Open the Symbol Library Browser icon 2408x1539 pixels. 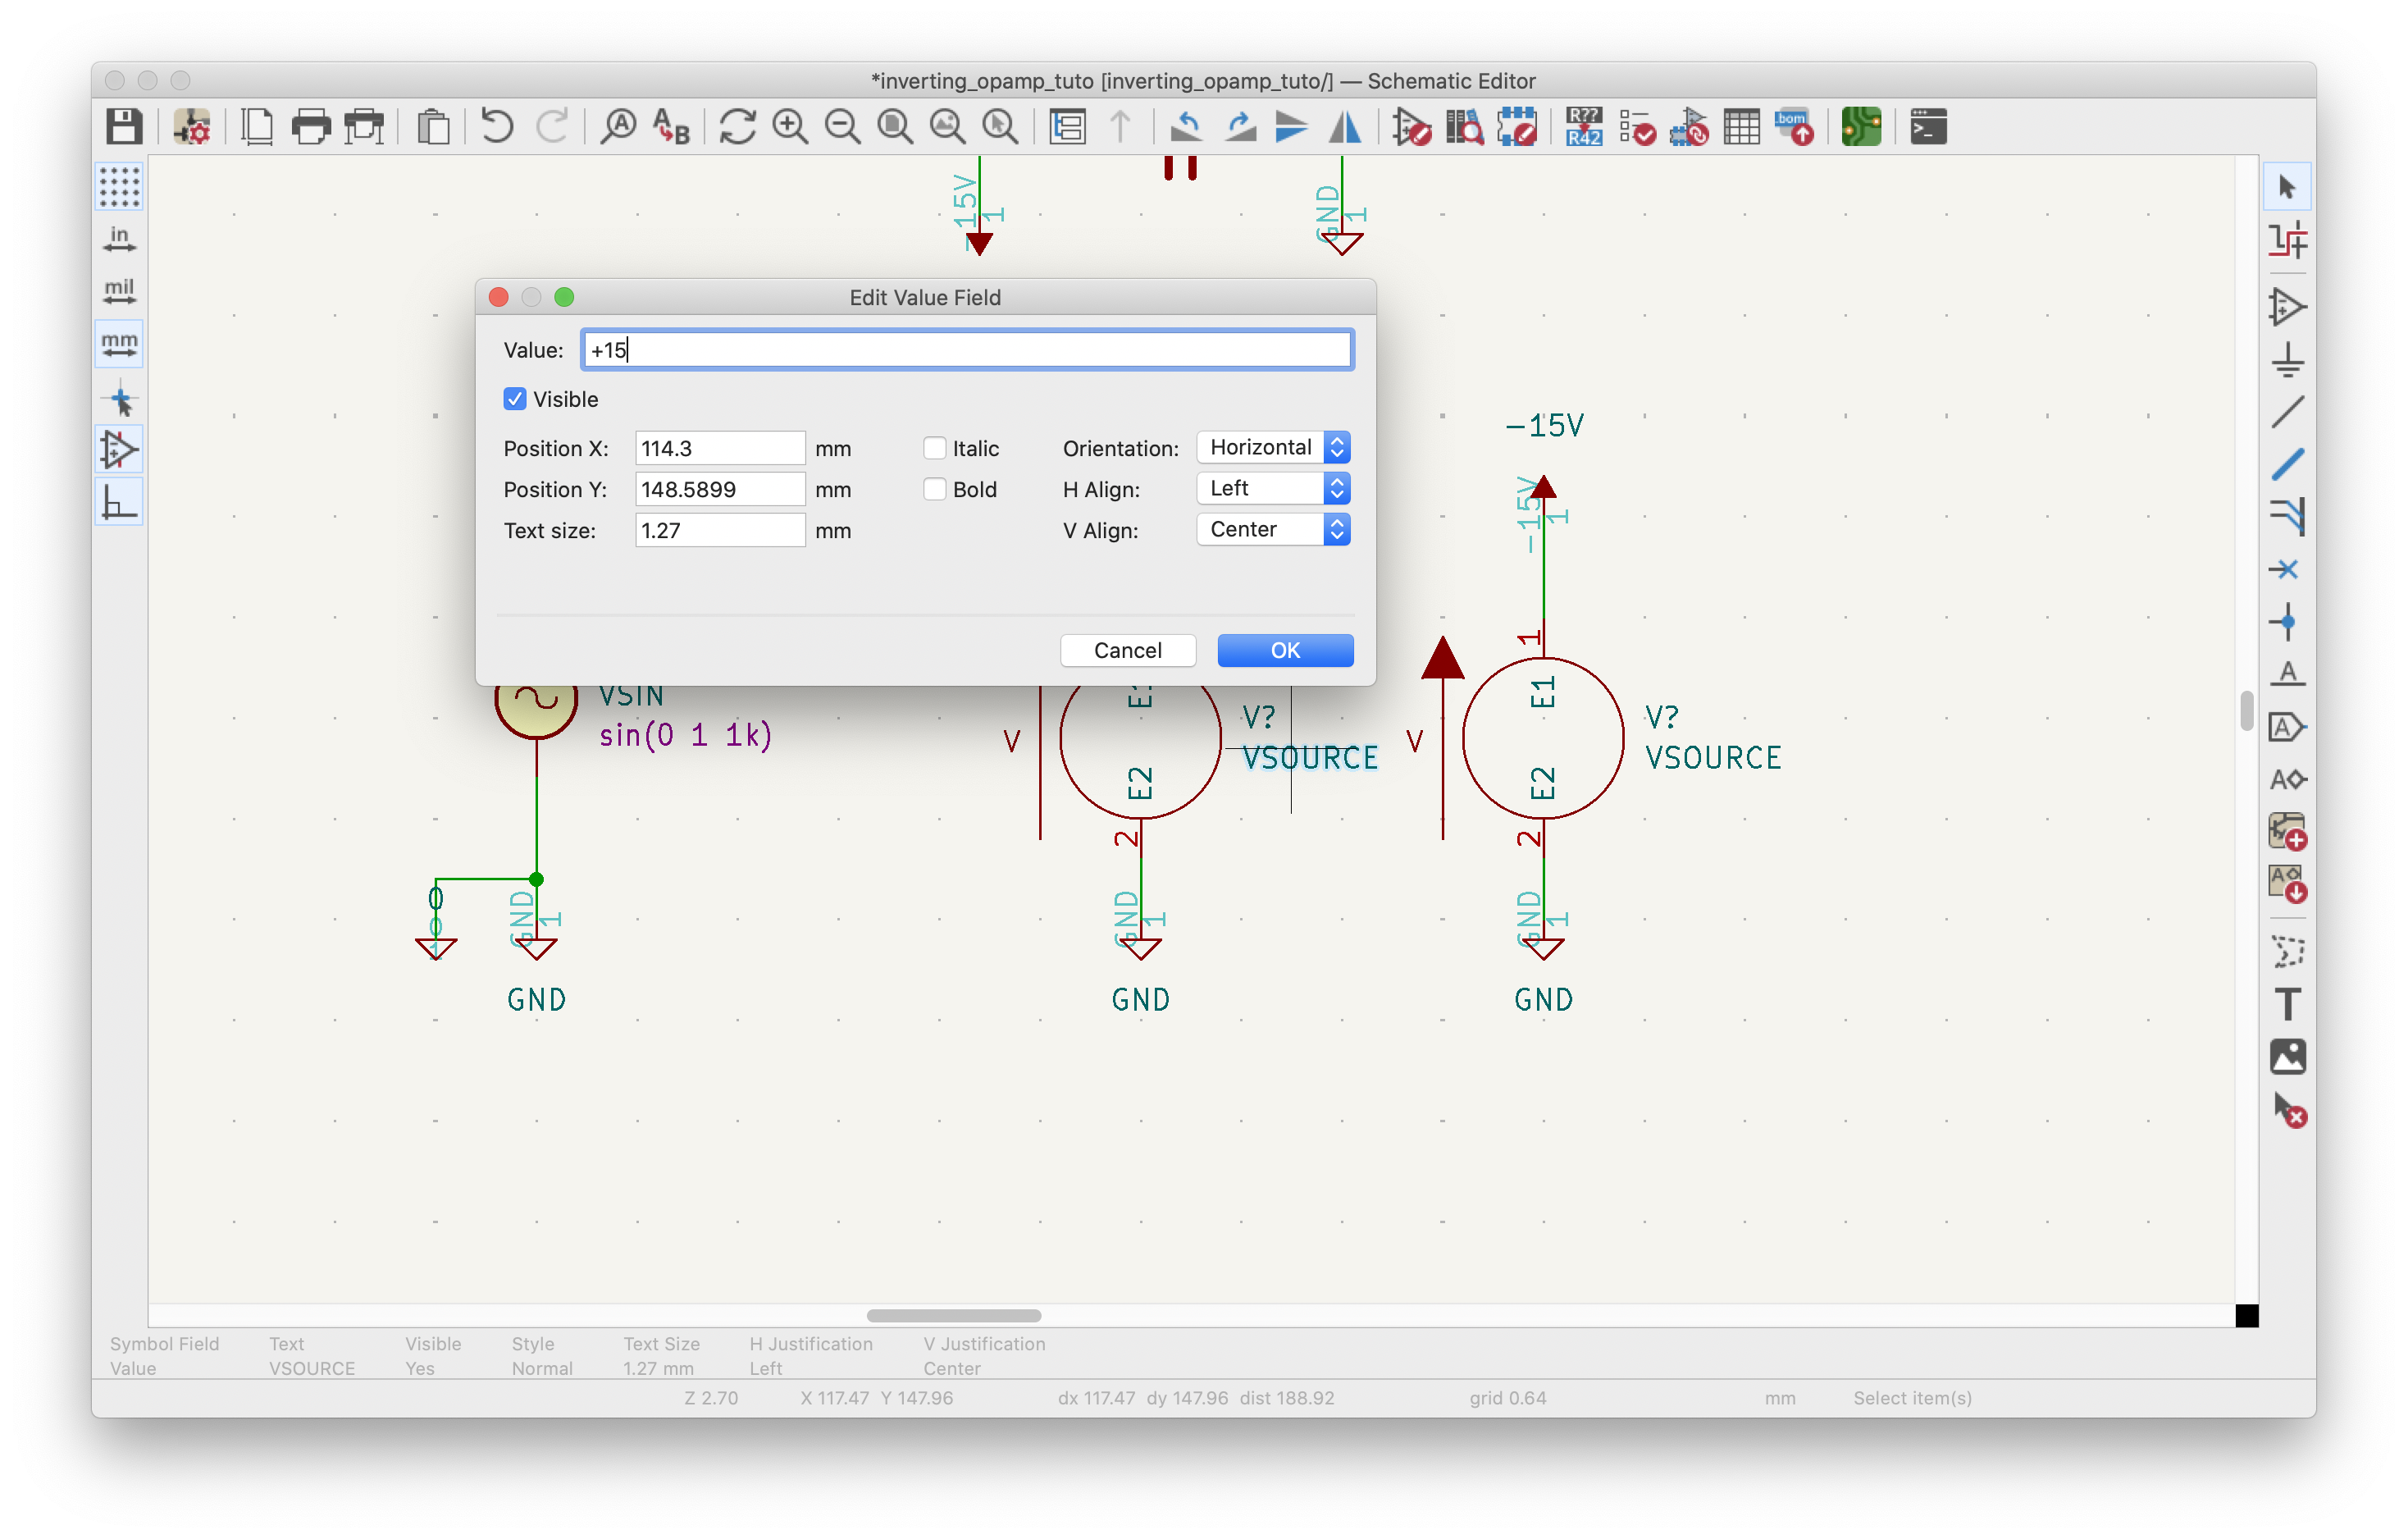1464,127
